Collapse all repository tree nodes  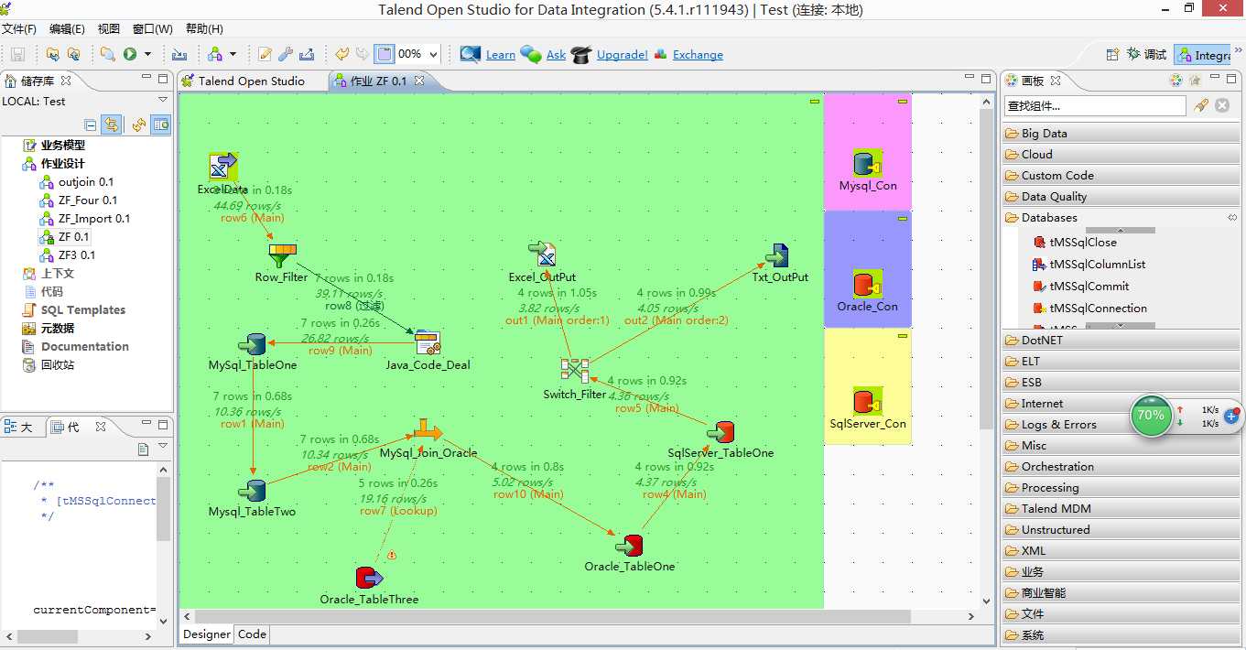coord(91,125)
